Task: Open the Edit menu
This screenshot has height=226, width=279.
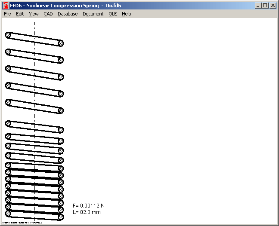Action: pyautogui.click(x=20, y=14)
